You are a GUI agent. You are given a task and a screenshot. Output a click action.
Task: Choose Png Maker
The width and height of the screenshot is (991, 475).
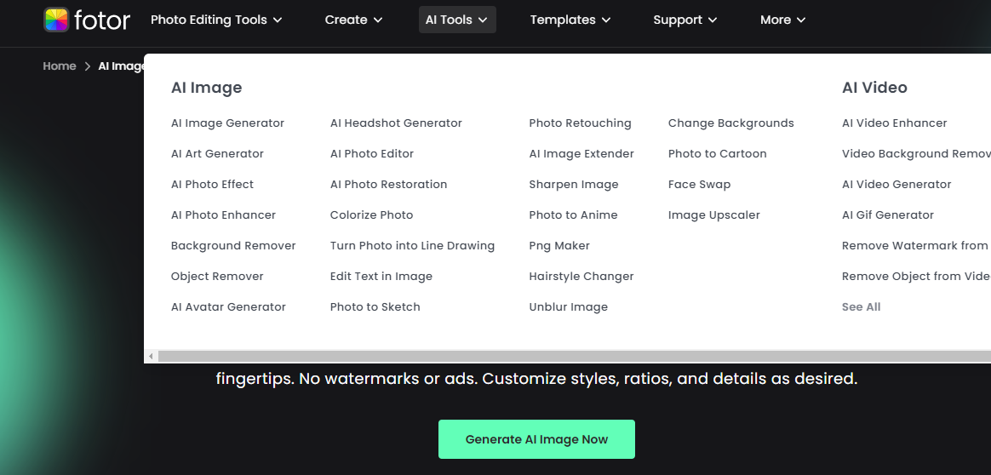click(559, 246)
